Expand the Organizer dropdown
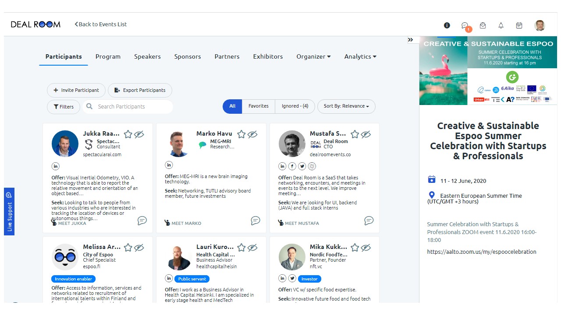The image size is (561, 315). [313, 56]
